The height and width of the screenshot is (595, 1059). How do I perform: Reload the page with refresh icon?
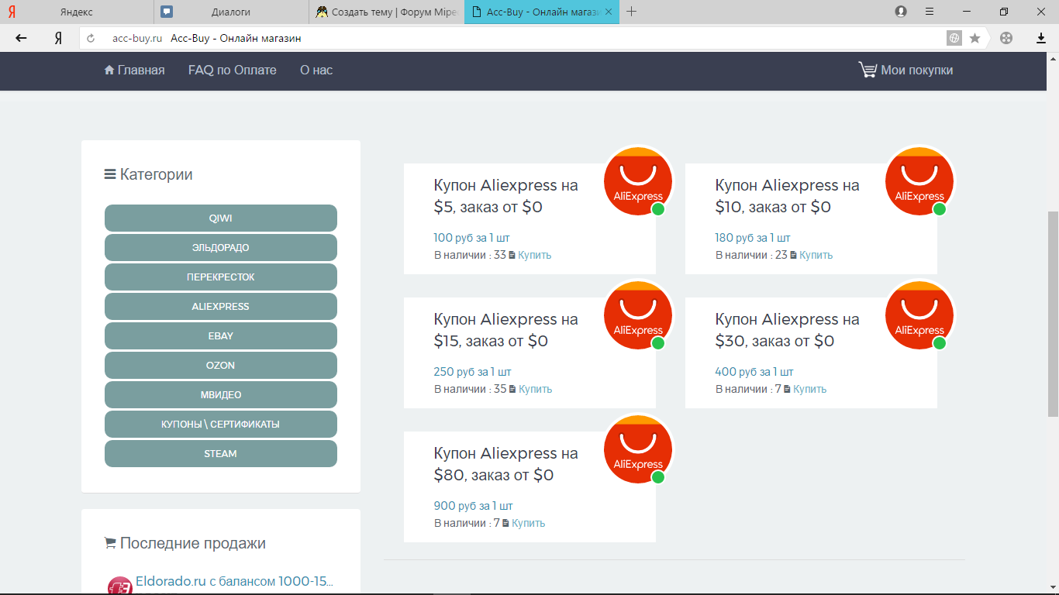tap(91, 38)
